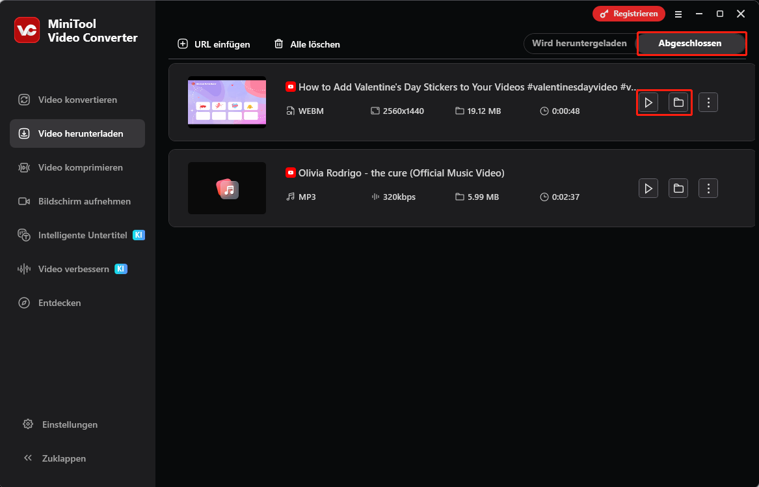Click the Valentine's Day video thumbnail
The width and height of the screenshot is (759, 487).
click(x=227, y=102)
